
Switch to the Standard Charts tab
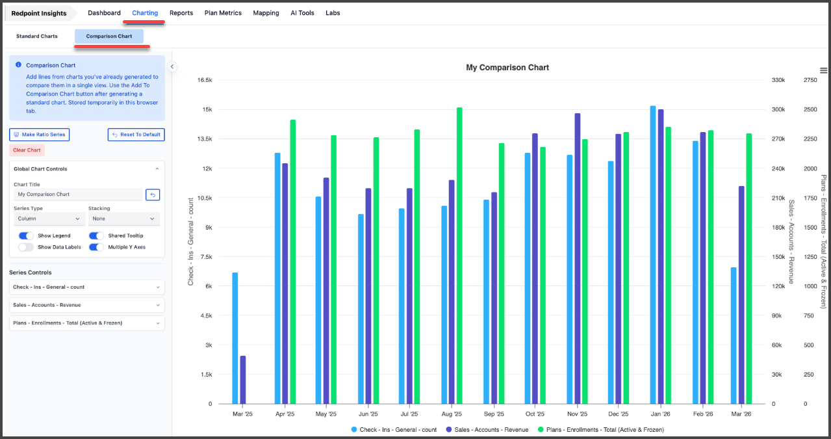pyautogui.click(x=37, y=36)
